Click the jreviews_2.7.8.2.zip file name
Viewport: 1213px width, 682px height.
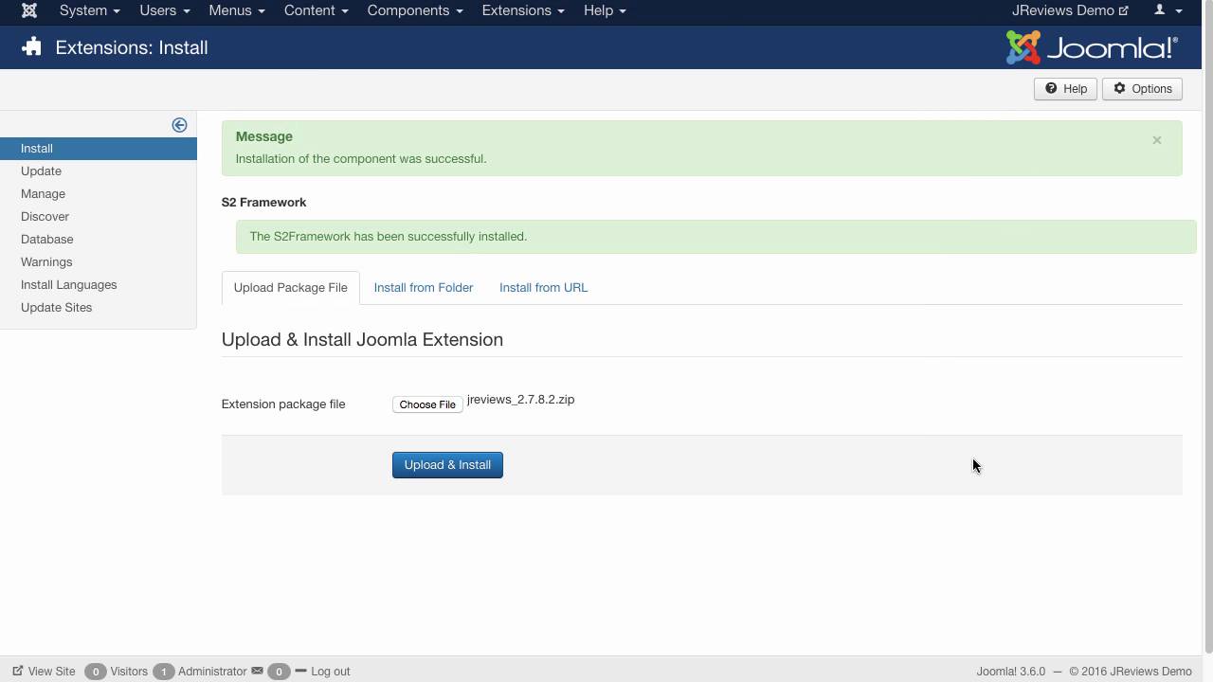(520, 400)
